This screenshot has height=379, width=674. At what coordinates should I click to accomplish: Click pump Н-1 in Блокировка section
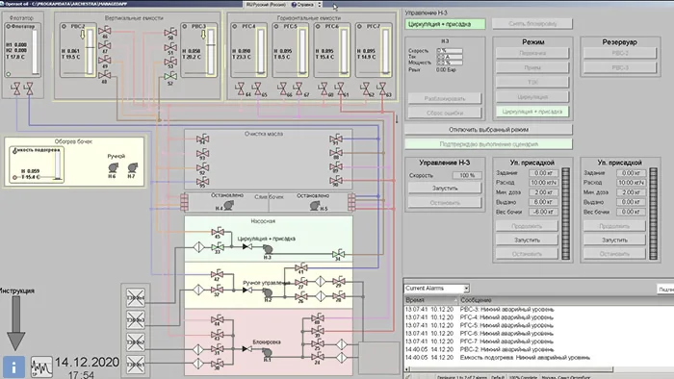(x=267, y=353)
